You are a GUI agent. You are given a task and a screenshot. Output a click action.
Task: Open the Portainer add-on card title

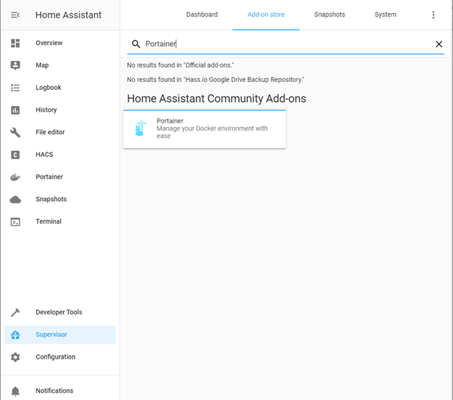coord(170,121)
